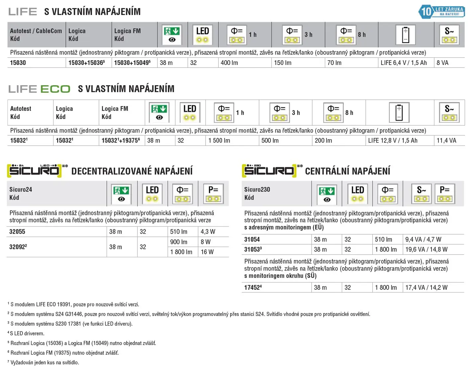Click the luminous flux 8 h icon in LIFE ECO table
The image size is (475, 369).
(x=333, y=113)
